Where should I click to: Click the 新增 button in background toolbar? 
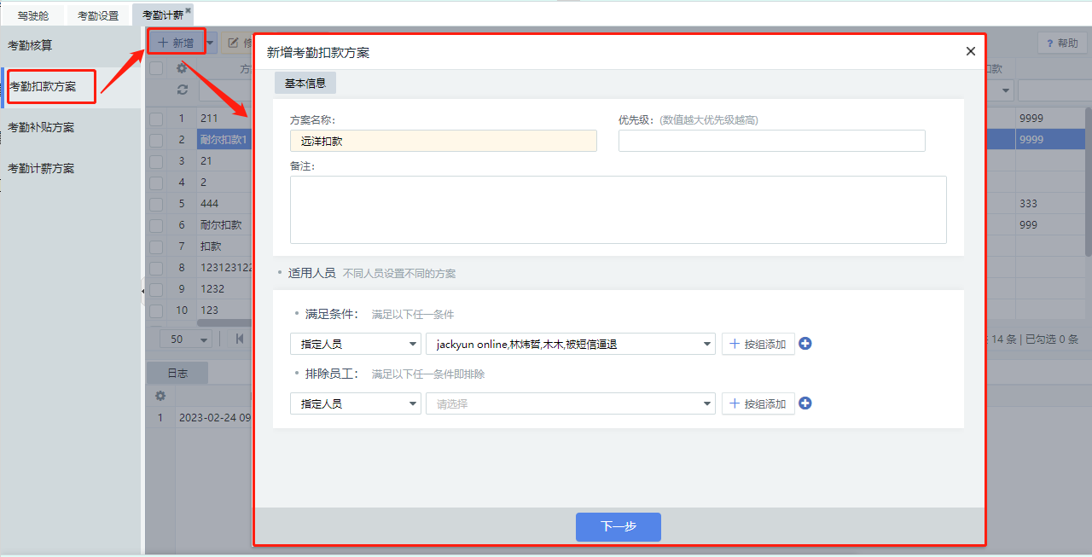point(176,42)
